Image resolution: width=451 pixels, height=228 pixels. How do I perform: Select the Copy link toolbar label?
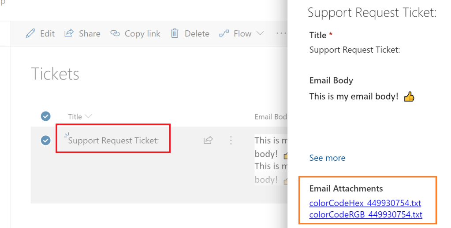click(142, 33)
